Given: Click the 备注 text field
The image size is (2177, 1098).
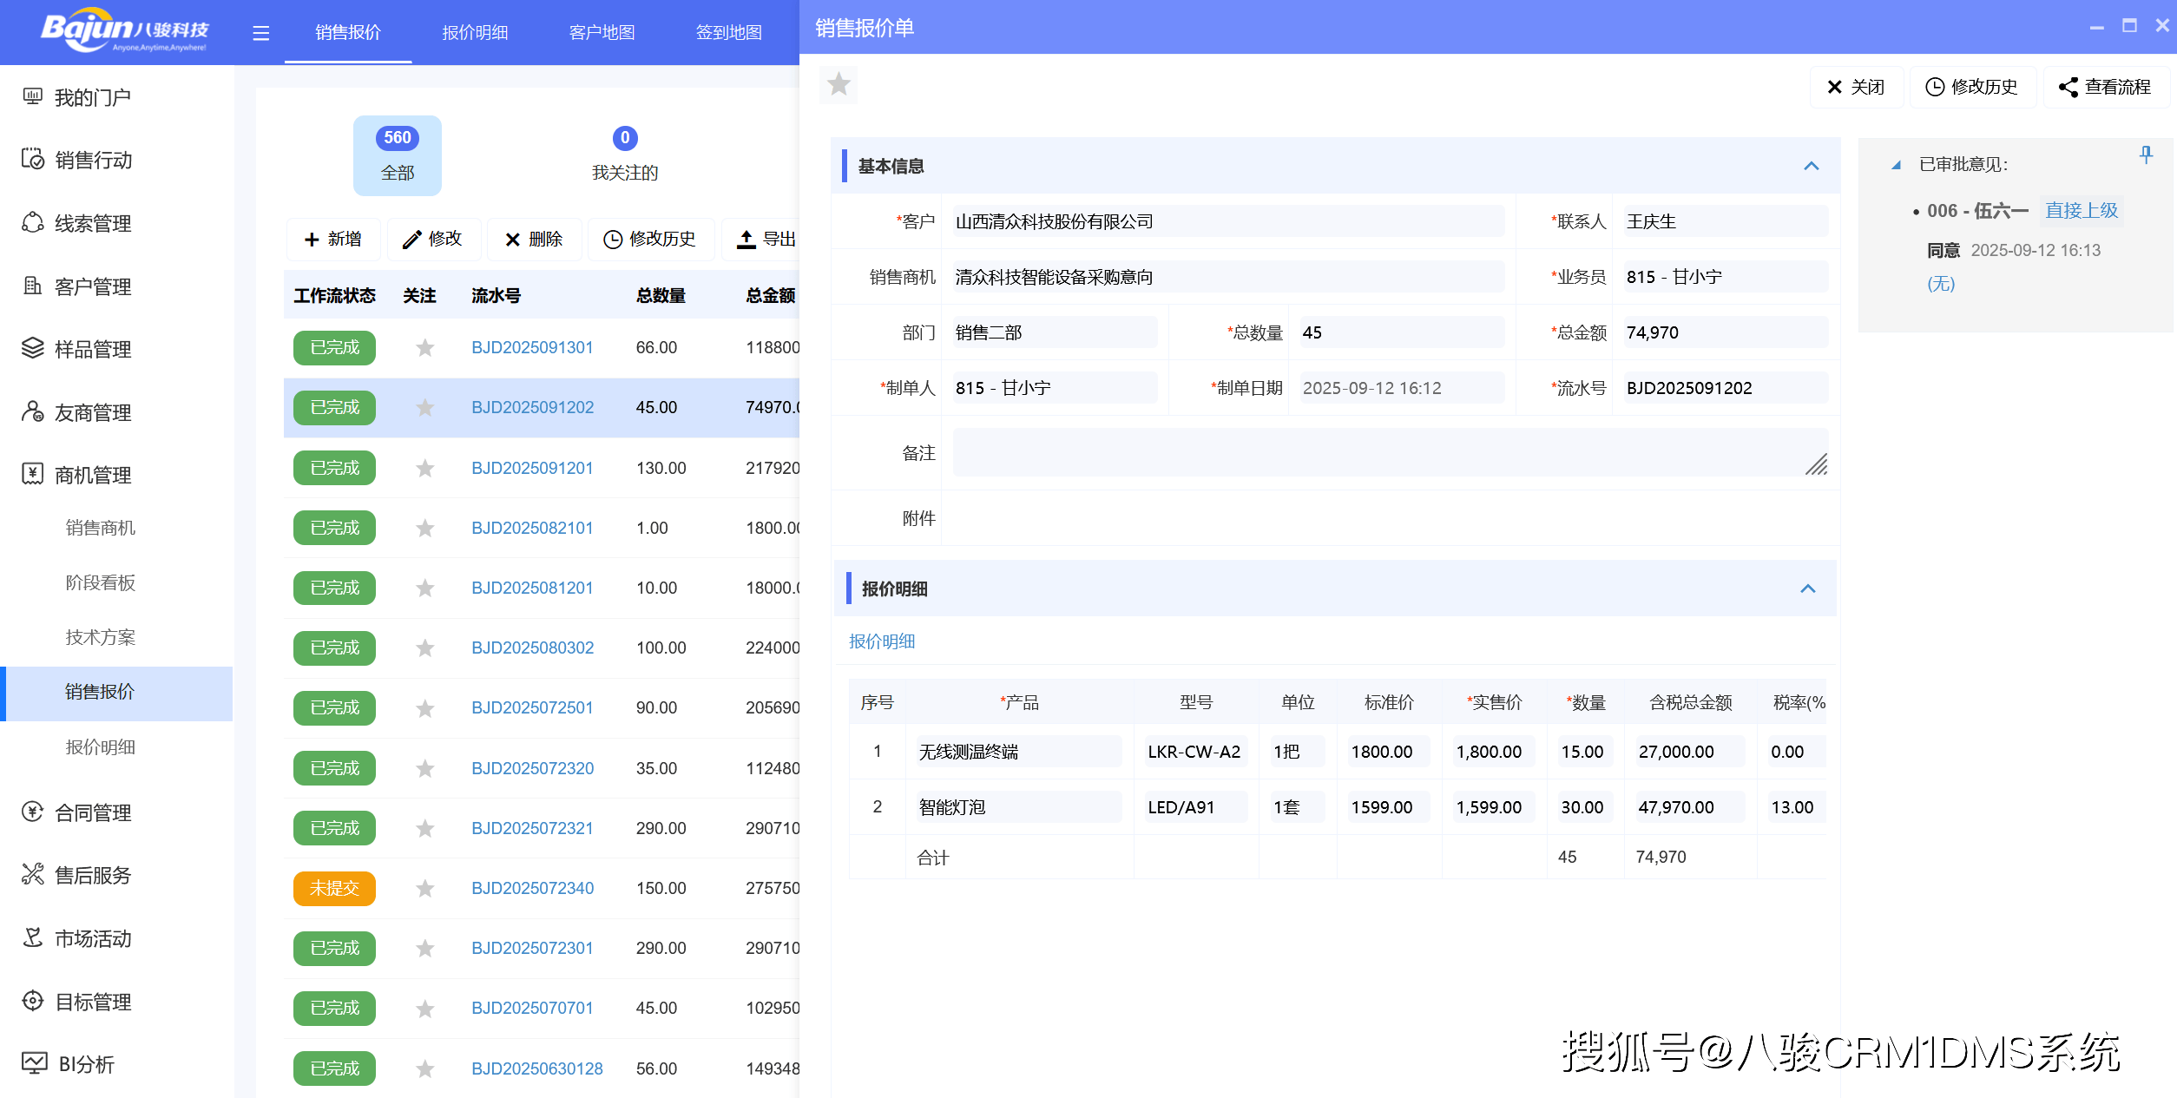Looking at the screenshot, I should pyautogui.click(x=1389, y=452).
